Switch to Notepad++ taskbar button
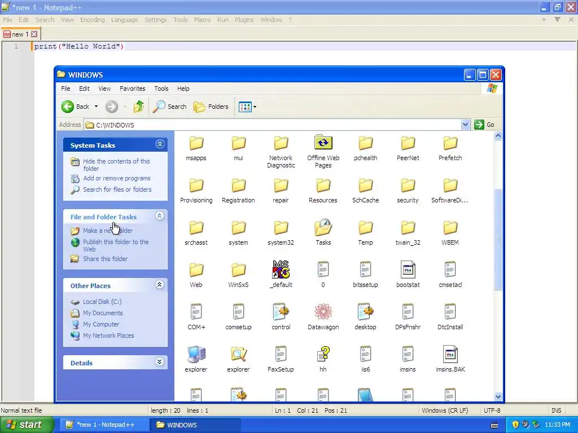The width and height of the screenshot is (578, 433). click(x=103, y=425)
